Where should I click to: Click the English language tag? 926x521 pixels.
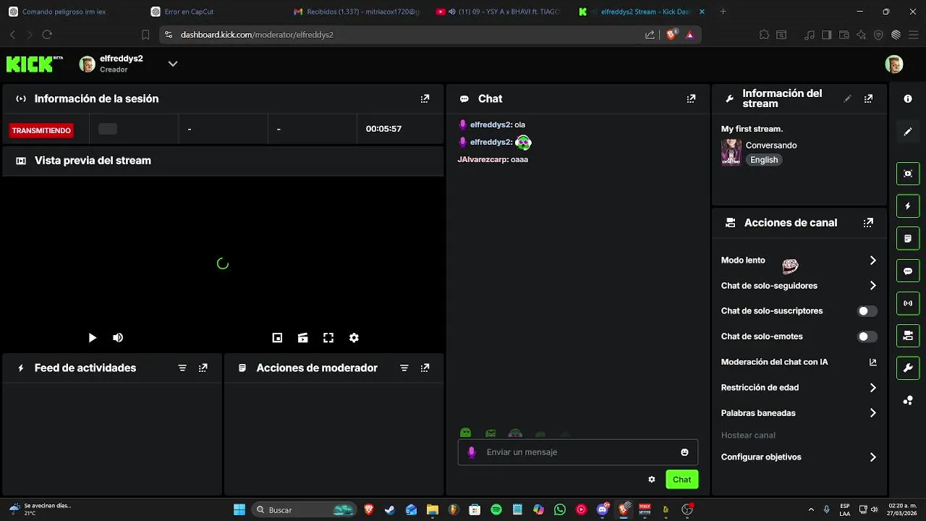point(764,160)
